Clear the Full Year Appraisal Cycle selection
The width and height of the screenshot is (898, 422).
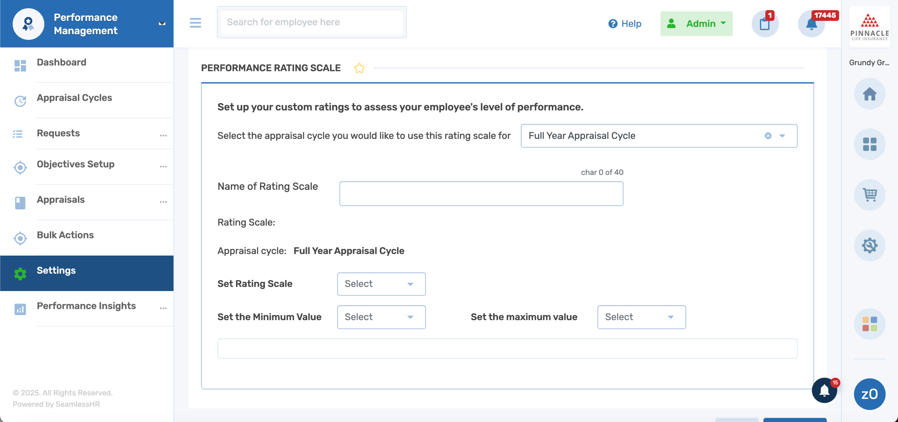pyautogui.click(x=768, y=136)
